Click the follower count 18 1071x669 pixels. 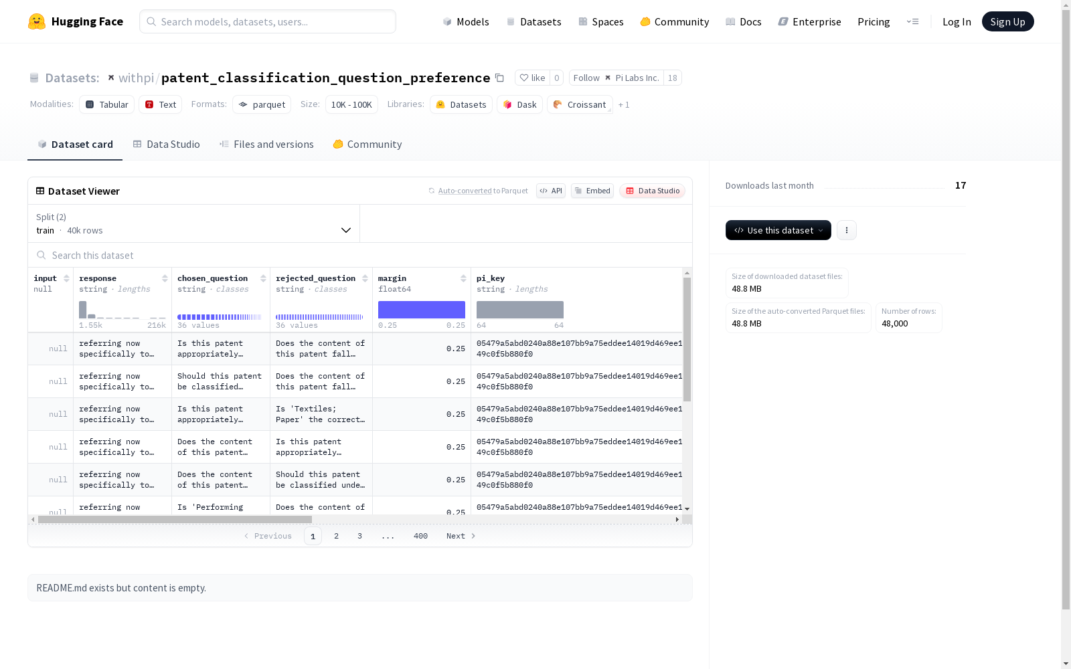point(672,78)
